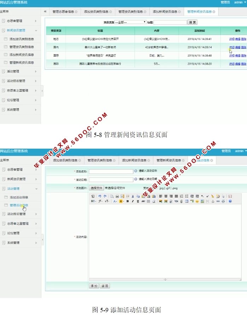Viewport: 247px width, 315px height.
Task: Justify text fully in the editor
Action: click(x=176, y=196)
